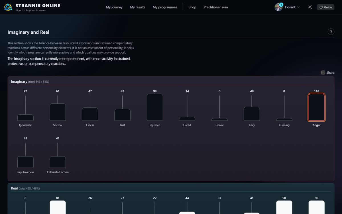Click the Denial bar
Image resolution: width=342 pixels, height=214 pixels.
click(219, 120)
